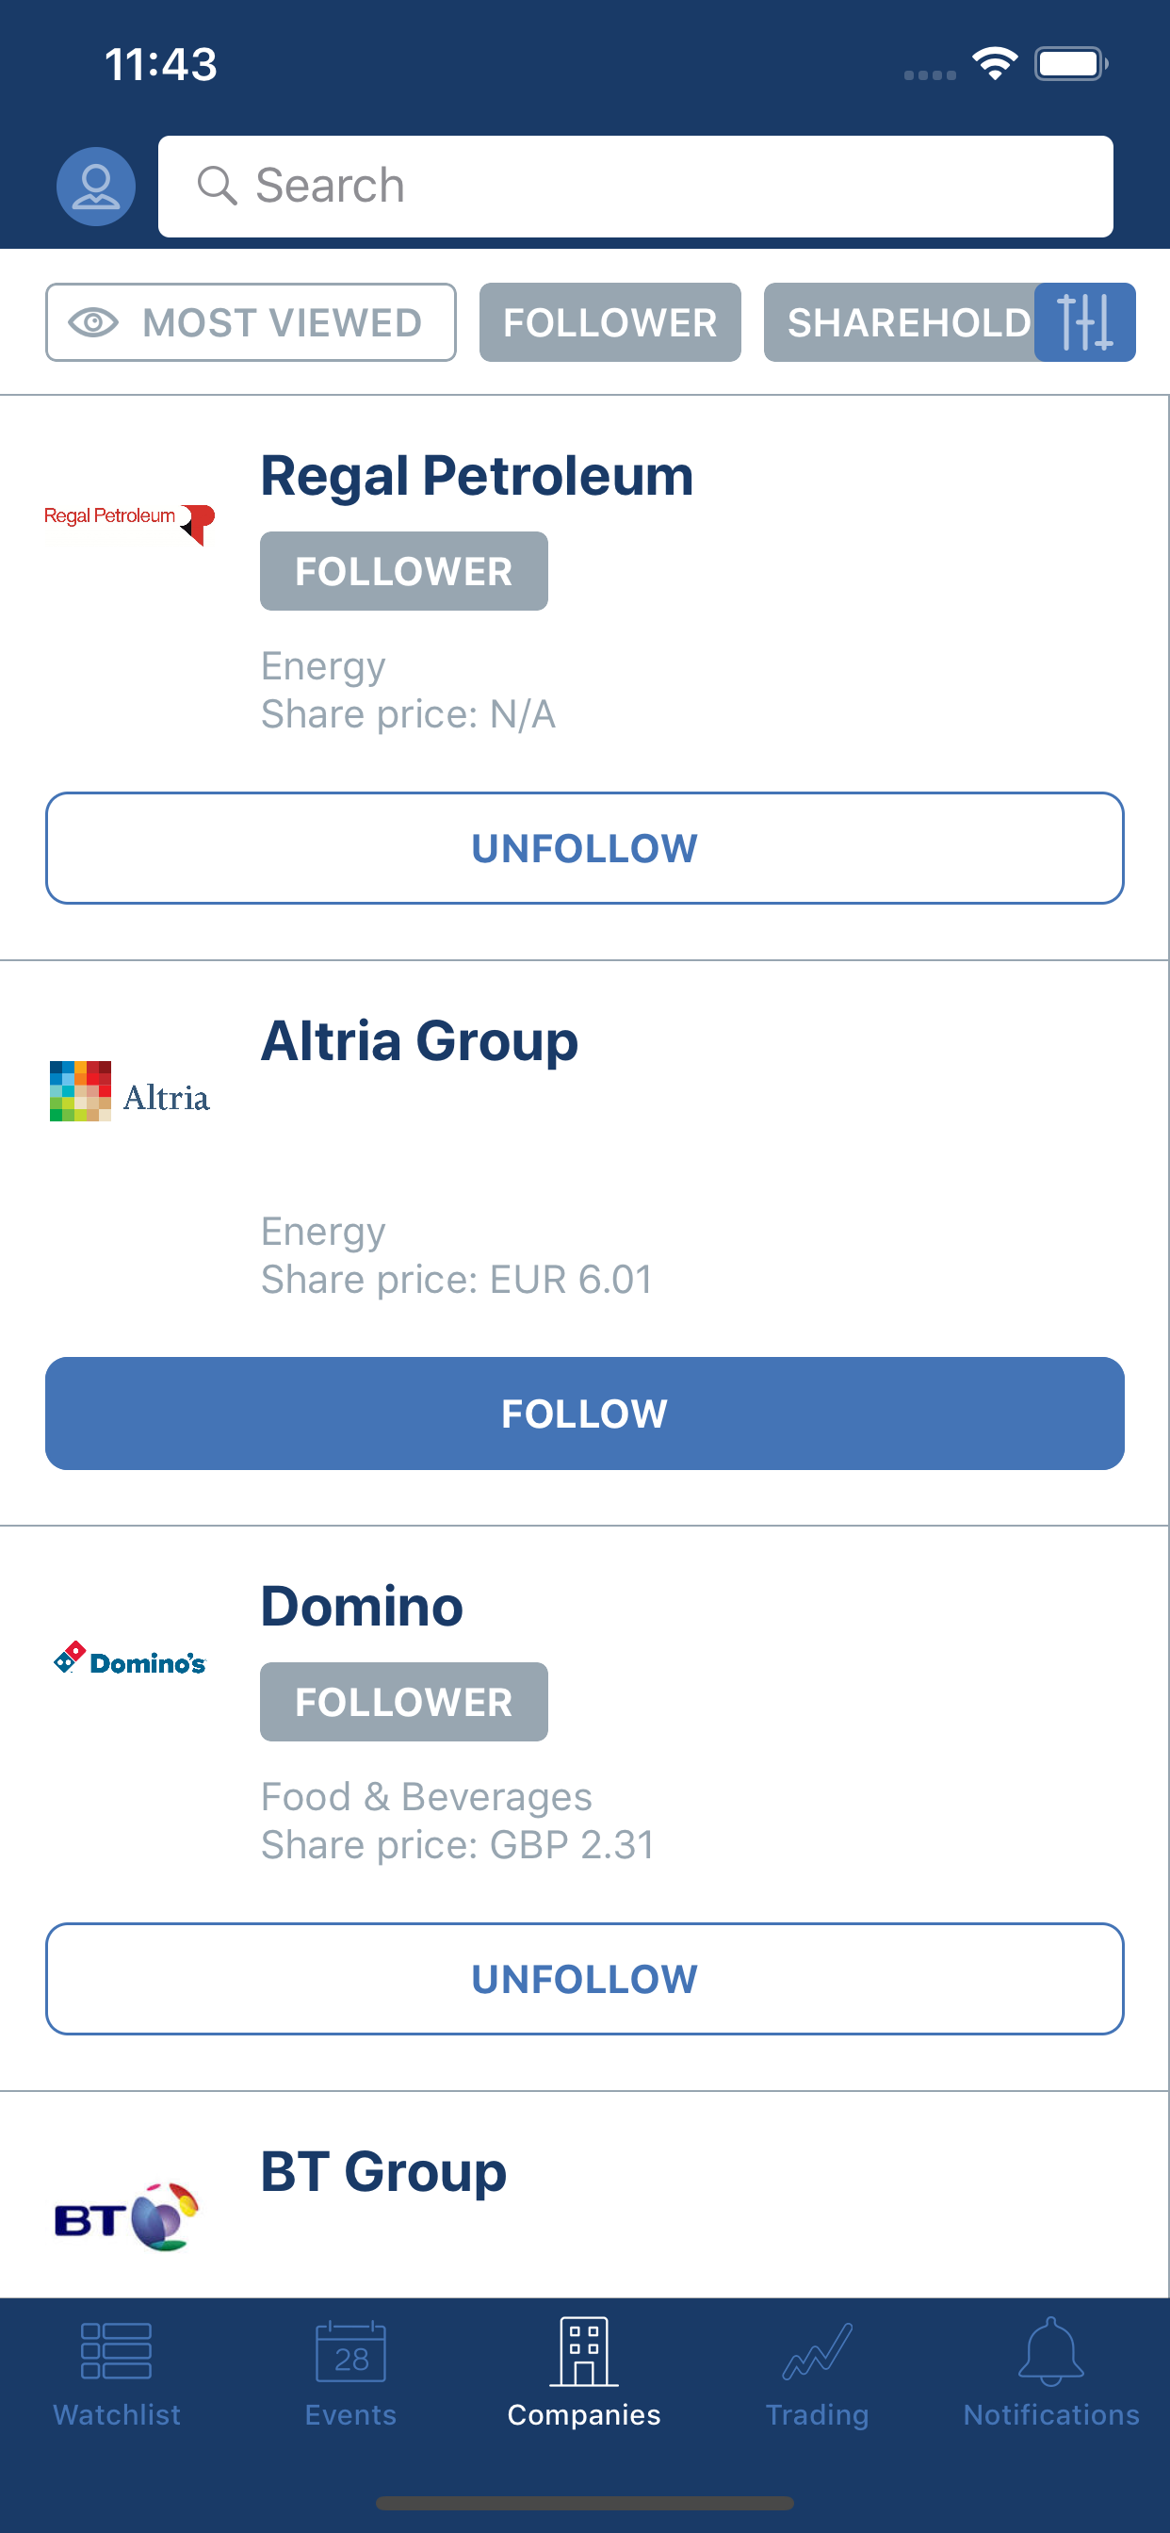Toggle the Shareholder filter chip
The image size is (1170, 2533).
[x=899, y=322]
